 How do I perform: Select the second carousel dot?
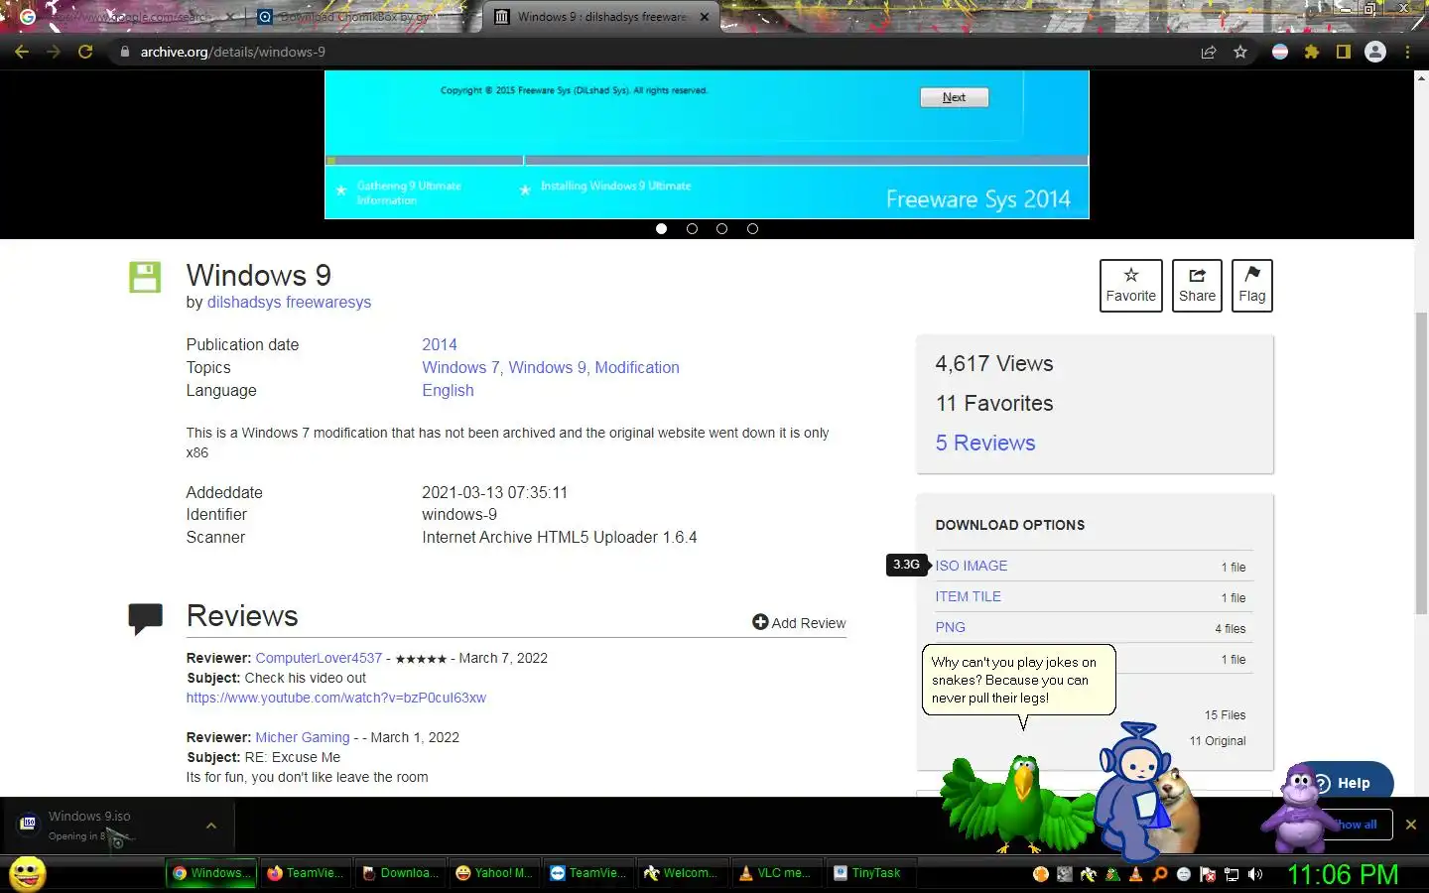click(692, 228)
